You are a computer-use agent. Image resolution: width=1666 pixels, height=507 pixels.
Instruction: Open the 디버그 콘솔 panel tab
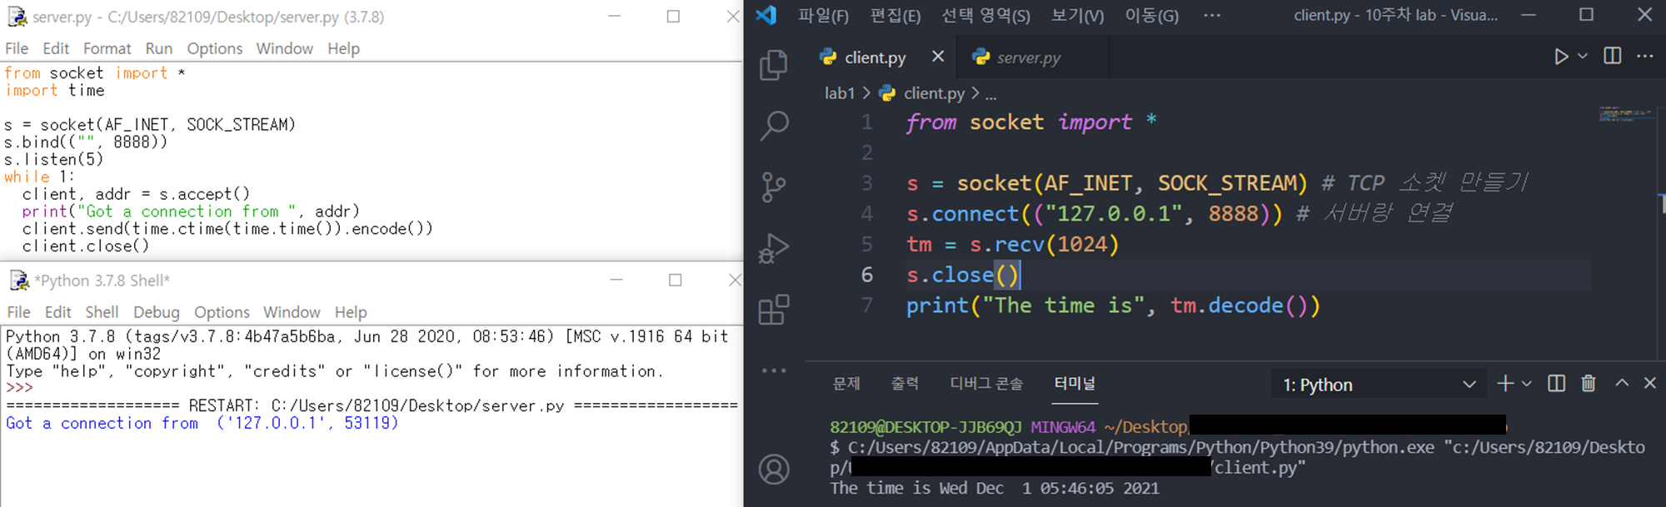point(986,383)
